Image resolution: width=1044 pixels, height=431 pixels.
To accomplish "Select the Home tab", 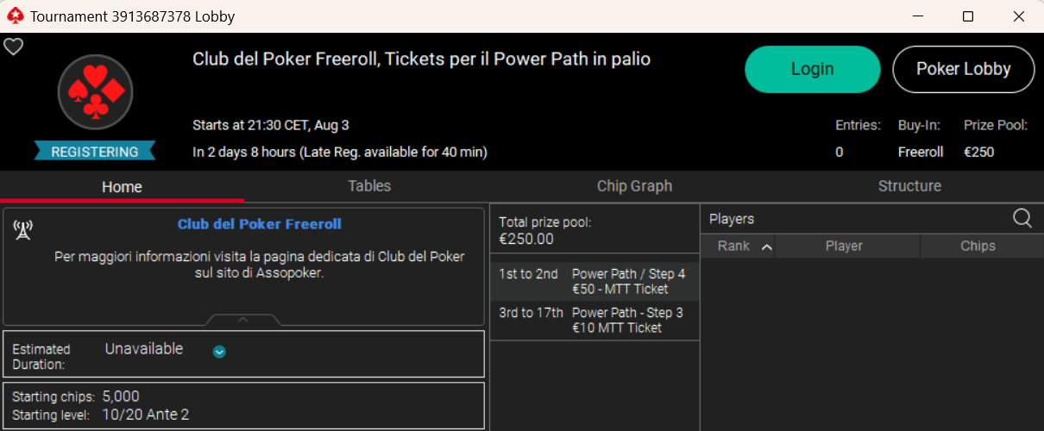I will click(122, 186).
